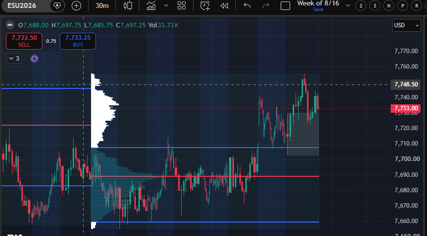427x236 pixels.
Task: Start bar replay with rewind icon
Action: [x=224, y=5]
